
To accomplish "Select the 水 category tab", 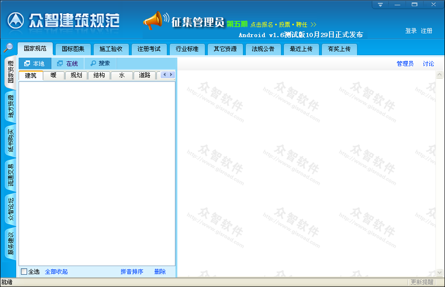I will tap(122, 75).
